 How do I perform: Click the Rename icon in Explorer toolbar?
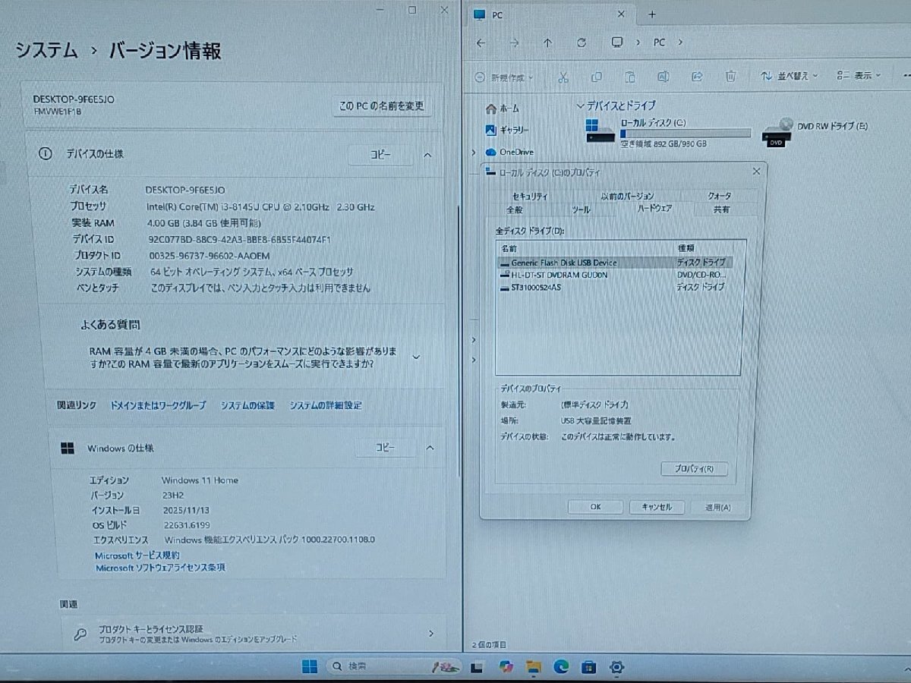point(664,77)
